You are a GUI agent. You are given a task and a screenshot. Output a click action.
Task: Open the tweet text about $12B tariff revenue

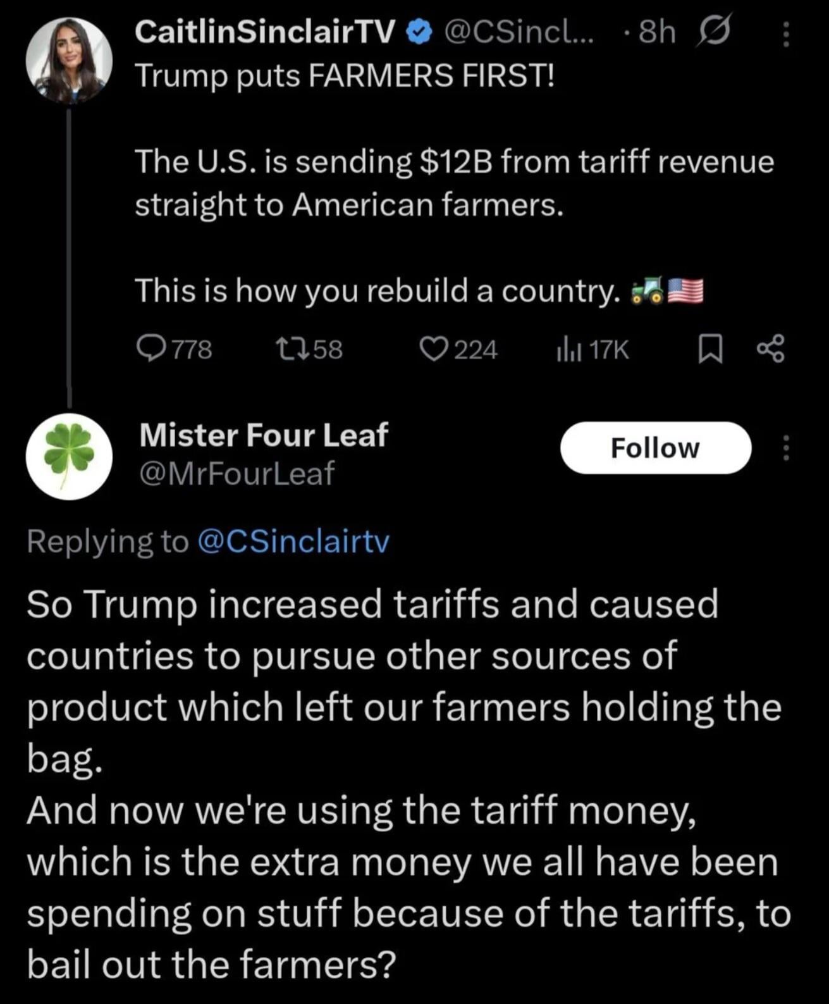pos(453,183)
